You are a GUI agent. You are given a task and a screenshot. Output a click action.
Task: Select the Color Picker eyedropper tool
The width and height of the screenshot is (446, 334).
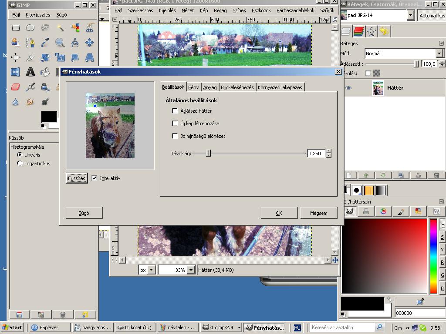pyautogui.click(x=45, y=43)
